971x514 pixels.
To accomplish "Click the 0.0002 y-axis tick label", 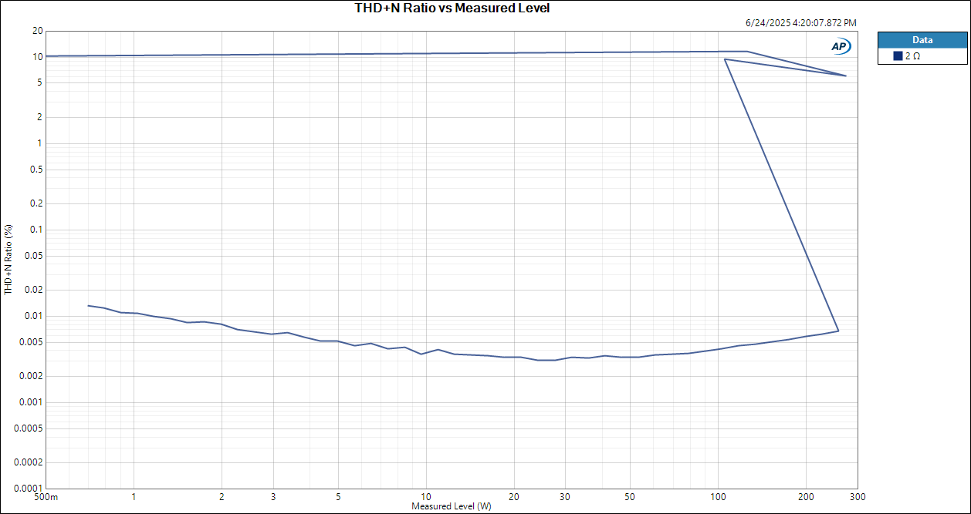I will point(29,462).
